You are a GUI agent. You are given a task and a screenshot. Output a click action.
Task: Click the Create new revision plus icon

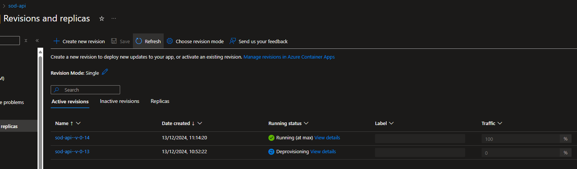57,41
